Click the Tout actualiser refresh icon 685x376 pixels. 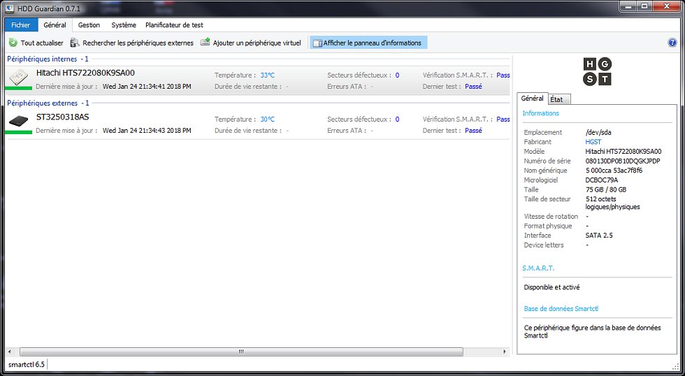click(13, 43)
